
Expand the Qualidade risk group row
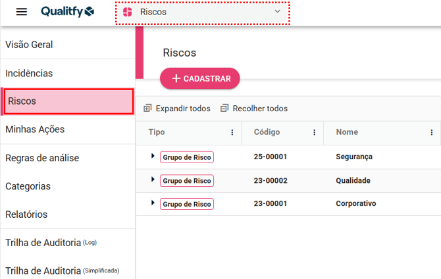coord(153,180)
